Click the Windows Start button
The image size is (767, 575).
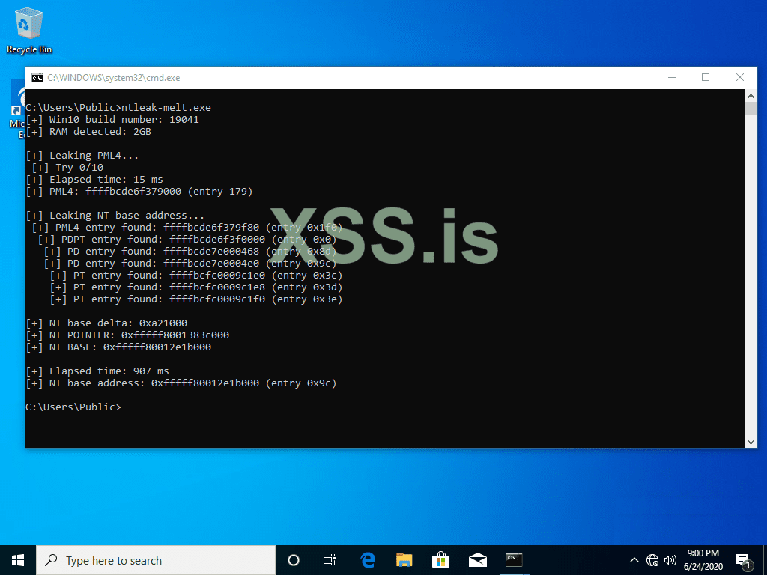pyautogui.click(x=18, y=560)
